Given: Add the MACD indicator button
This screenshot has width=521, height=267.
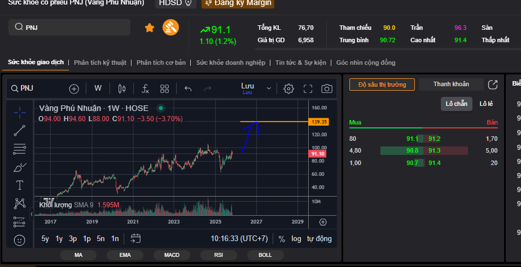Looking at the screenshot, I should [172, 255].
